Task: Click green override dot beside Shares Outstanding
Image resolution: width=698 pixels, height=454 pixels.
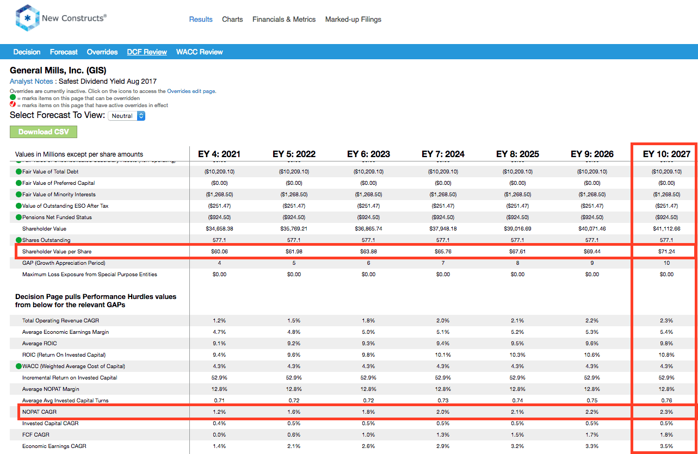Action: coord(18,240)
